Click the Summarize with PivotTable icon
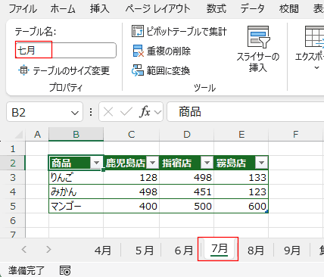The width and height of the screenshot is (324, 277). click(138, 31)
